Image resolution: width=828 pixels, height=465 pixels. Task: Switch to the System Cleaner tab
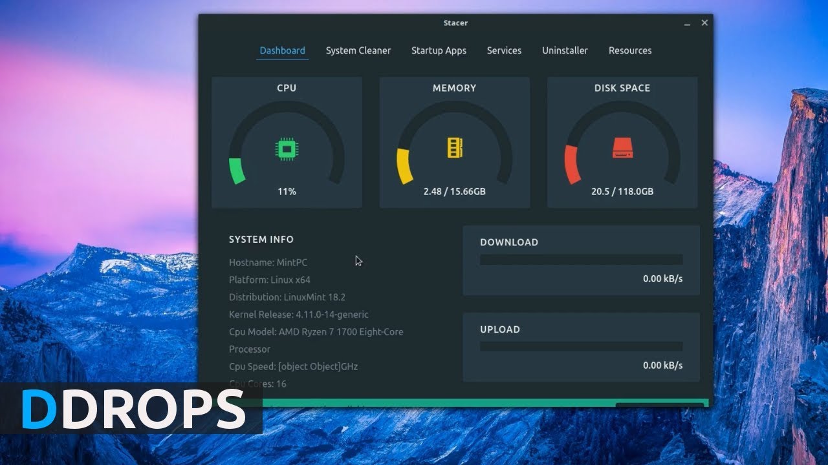pyautogui.click(x=358, y=50)
